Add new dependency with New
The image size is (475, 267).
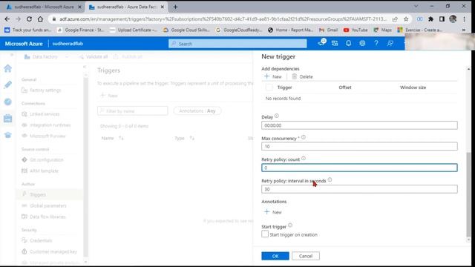[273, 76]
